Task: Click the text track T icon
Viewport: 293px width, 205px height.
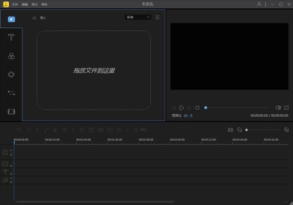Action: (5, 172)
